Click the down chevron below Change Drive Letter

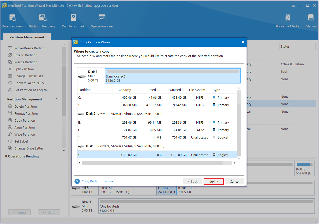coord(64,150)
